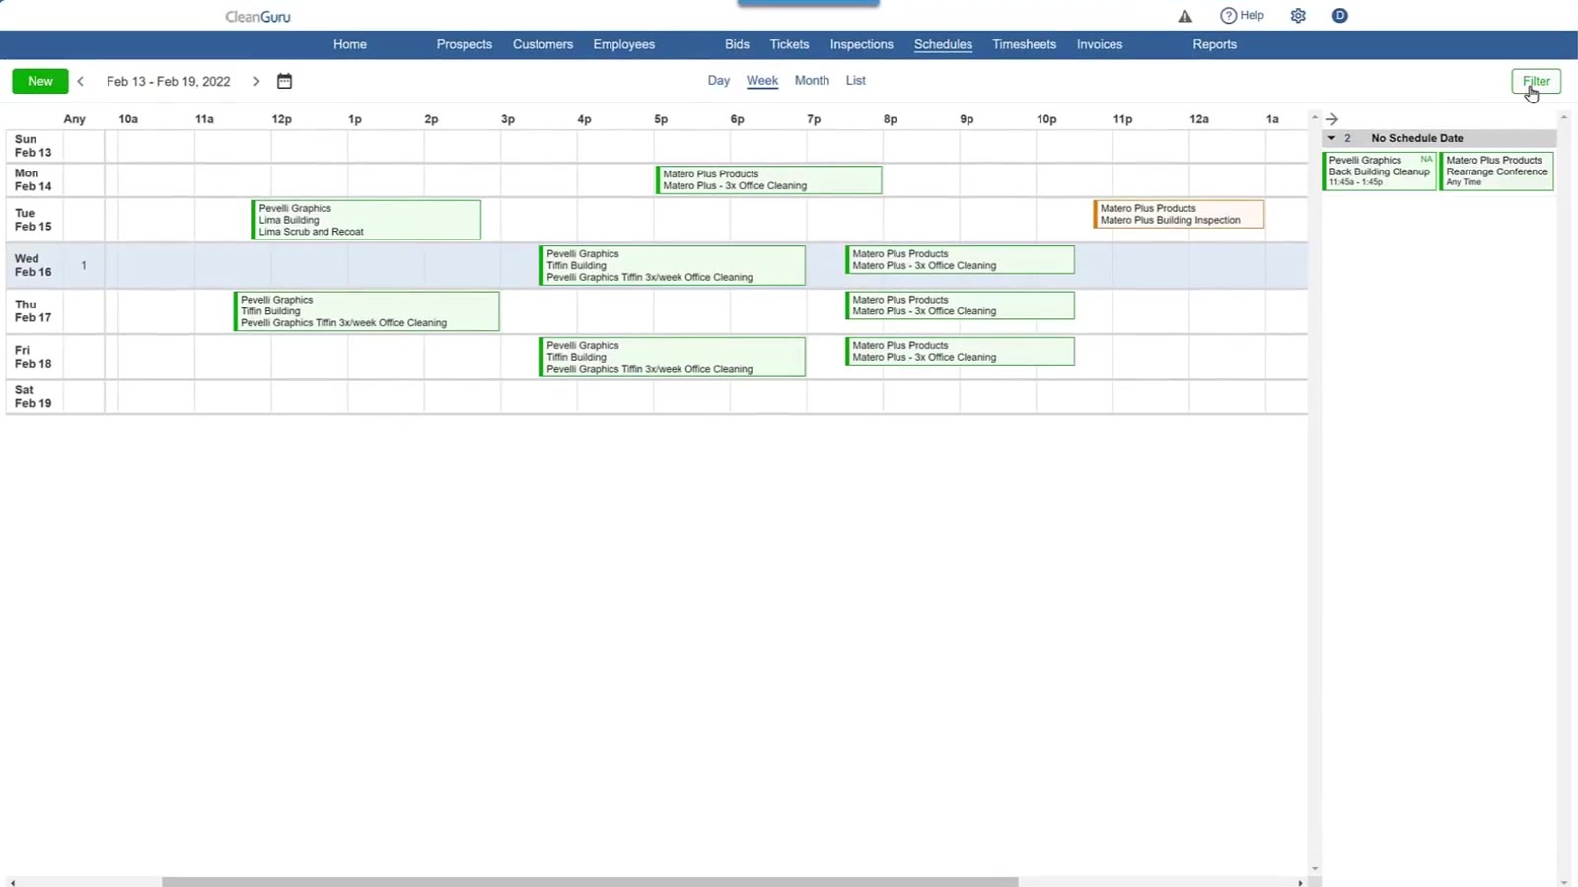Open the settings gear icon
The height and width of the screenshot is (887, 1578).
click(1298, 16)
